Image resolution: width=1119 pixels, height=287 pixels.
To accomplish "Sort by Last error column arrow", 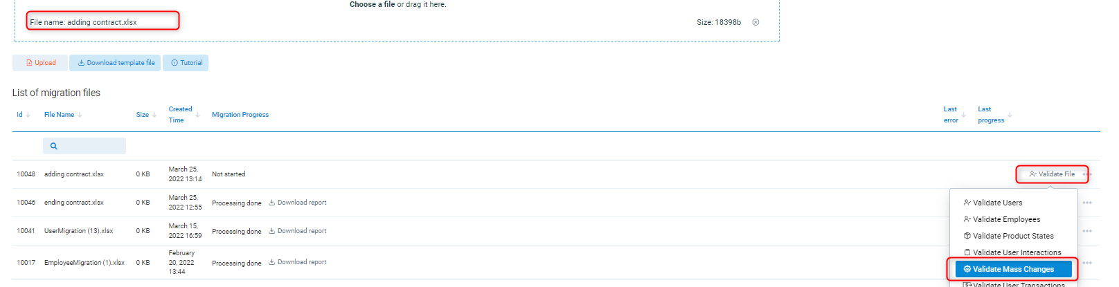I will click(x=963, y=115).
